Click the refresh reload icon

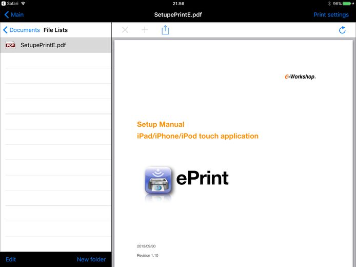point(342,30)
